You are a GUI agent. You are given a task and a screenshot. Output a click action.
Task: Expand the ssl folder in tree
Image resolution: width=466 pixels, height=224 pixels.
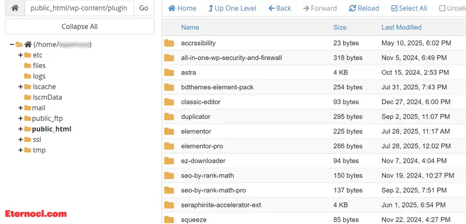[21, 139]
